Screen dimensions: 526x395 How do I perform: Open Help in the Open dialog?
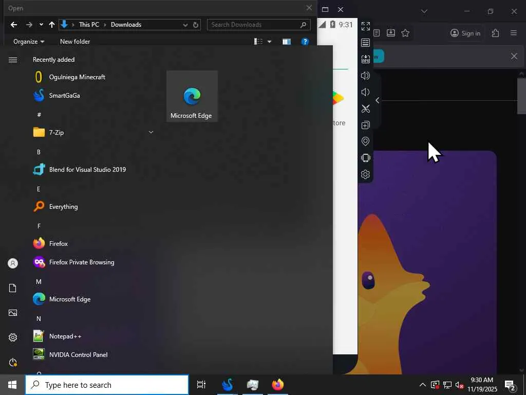[305, 42]
